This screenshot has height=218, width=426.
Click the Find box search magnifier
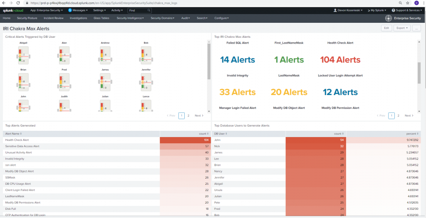149,10
